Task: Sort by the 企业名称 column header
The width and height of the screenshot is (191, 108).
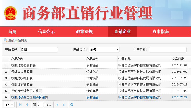Action: tap(144, 59)
